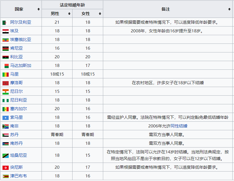The width and height of the screenshot is (234, 181).
Task: Go to the 南苏丹 article link
Action: pyautogui.click(x=16, y=143)
